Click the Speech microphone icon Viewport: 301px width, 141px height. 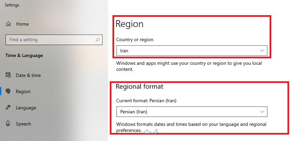click(x=8, y=124)
